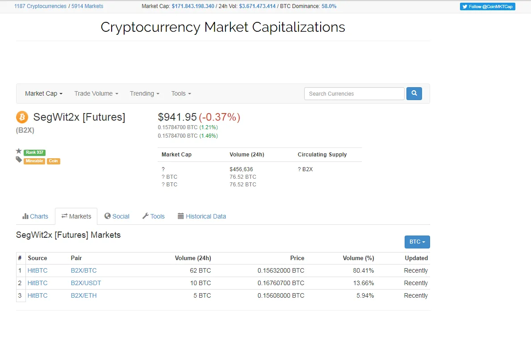This screenshot has width=531, height=341.
Task: Click the 1187 Cryptocurrencies link
Action: 40,6
